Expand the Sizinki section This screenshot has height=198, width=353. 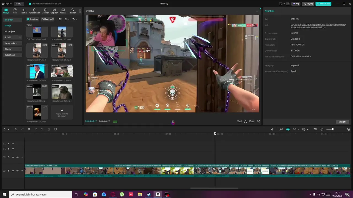[12, 37]
